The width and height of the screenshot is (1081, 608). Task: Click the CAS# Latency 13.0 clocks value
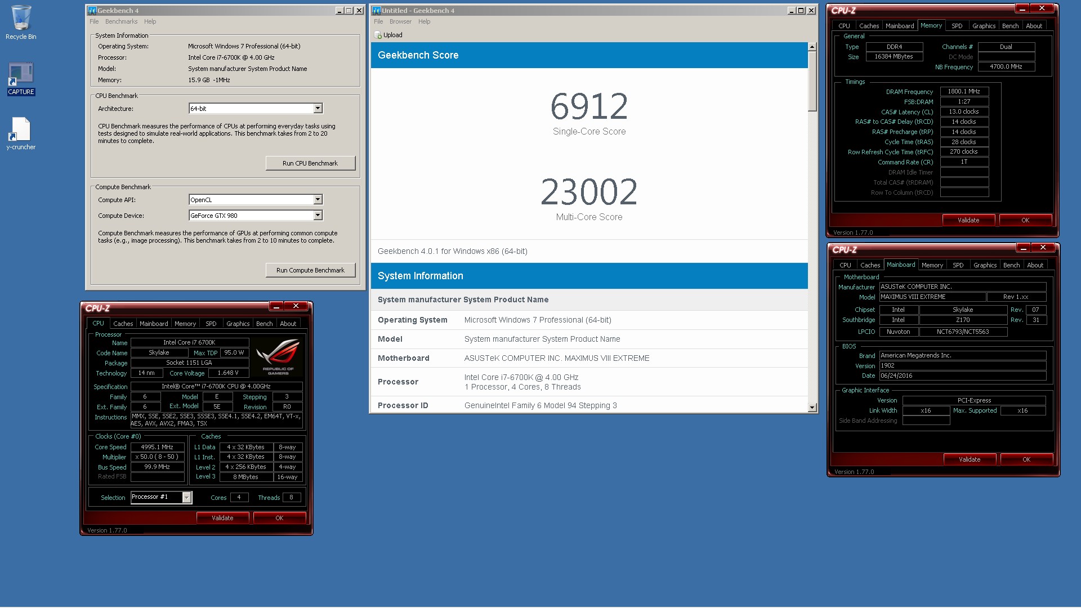964,111
